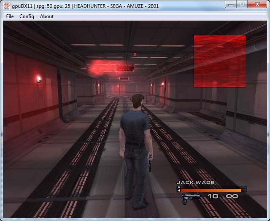
Task: Click the large red hanging corridor sign
Action: point(124,68)
